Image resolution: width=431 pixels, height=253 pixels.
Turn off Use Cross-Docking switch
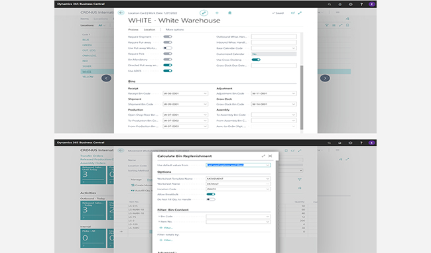[256, 60]
